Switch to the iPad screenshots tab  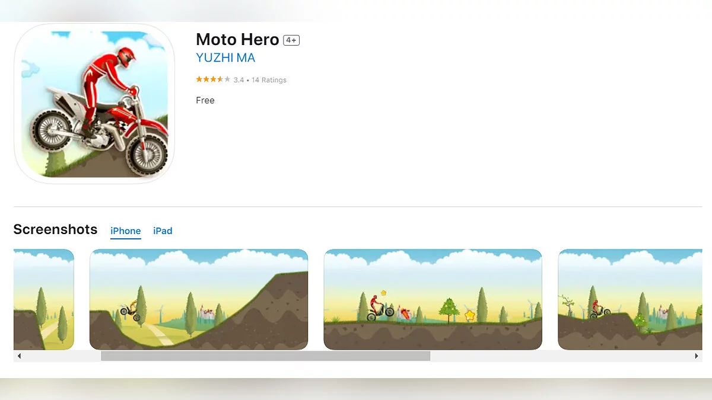click(163, 231)
